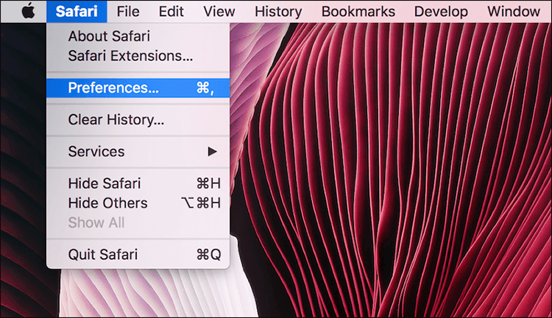
Task: Click the greyed-out Show All item
Action: [x=96, y=222]
